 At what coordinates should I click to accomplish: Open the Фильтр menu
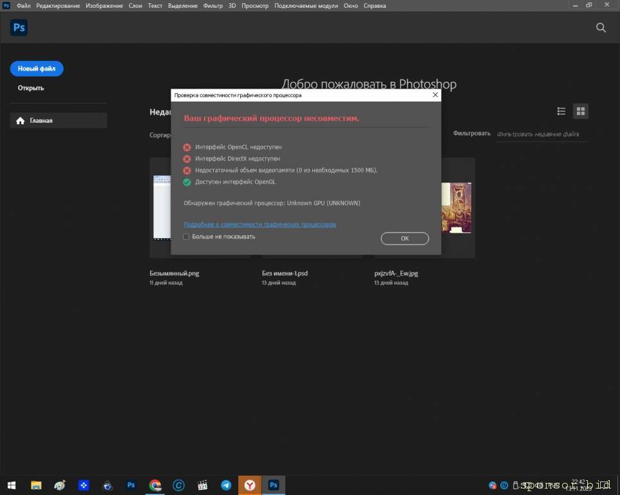[x=212, y=6]
